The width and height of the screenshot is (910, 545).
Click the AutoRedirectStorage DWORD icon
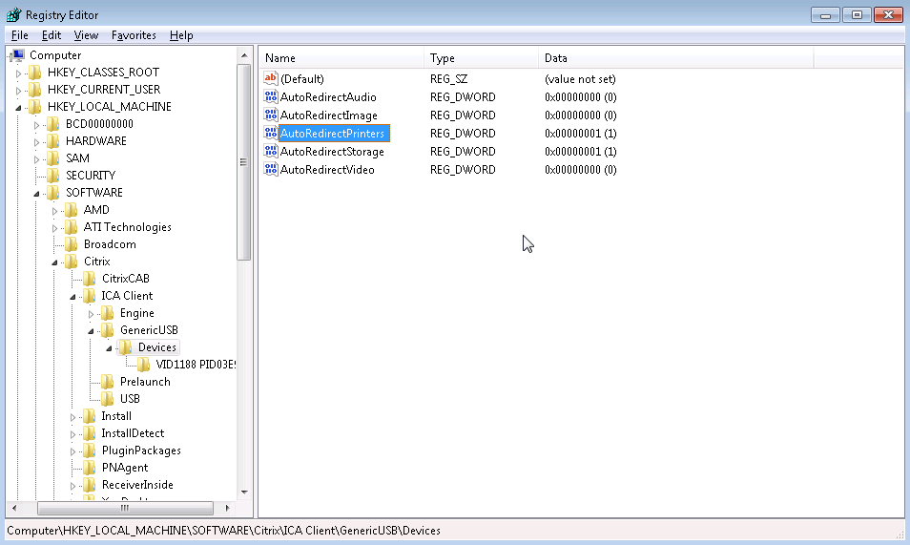(271, 151)
